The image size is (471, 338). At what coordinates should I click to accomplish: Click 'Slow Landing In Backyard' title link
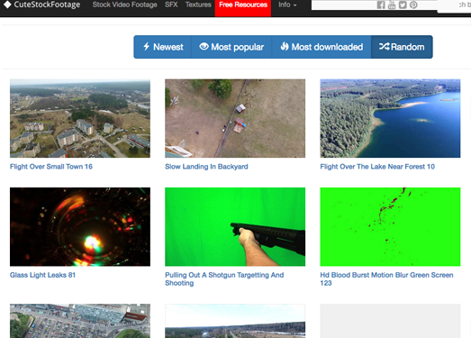pyautogui.click(x=206, y=167)
